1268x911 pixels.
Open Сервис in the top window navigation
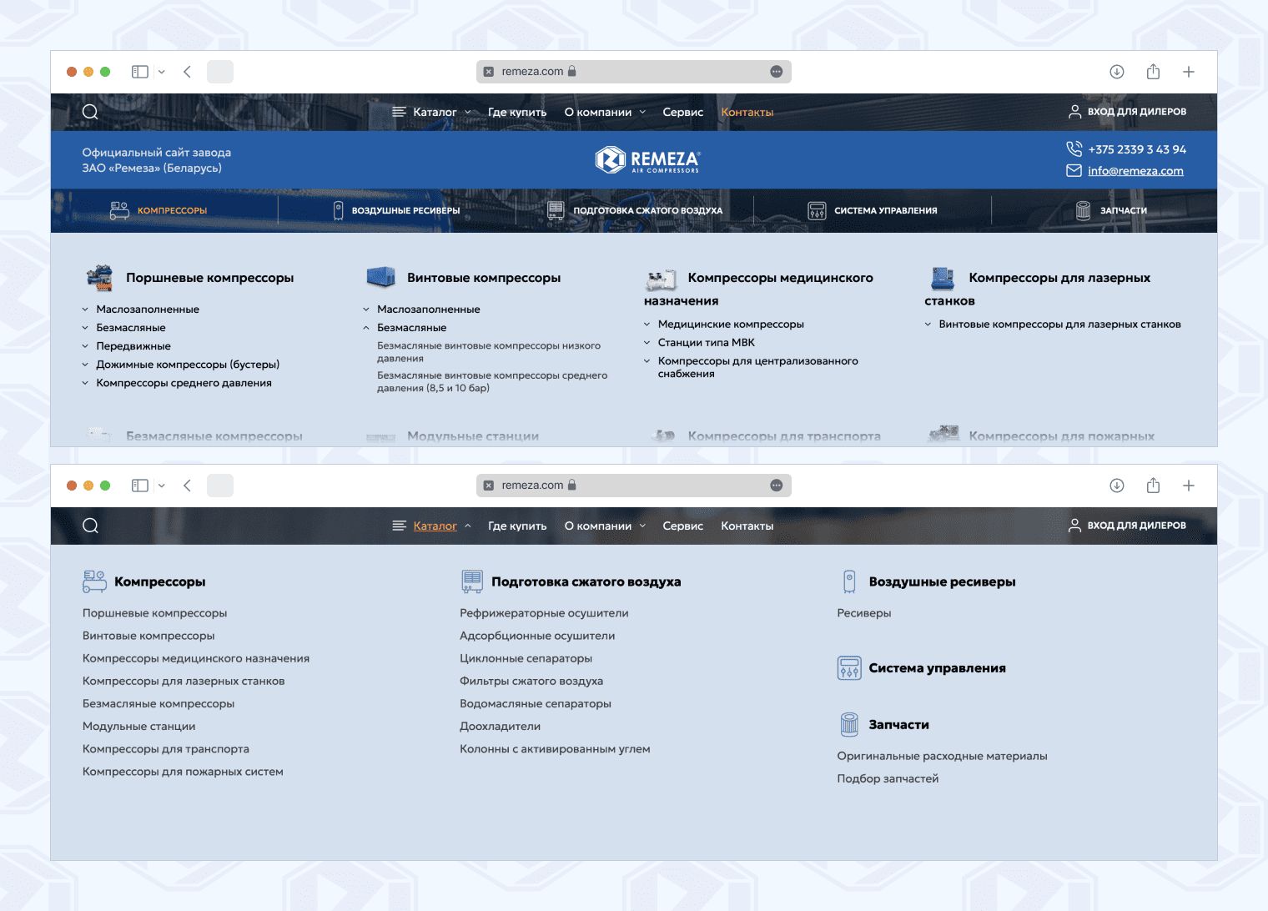682,112
